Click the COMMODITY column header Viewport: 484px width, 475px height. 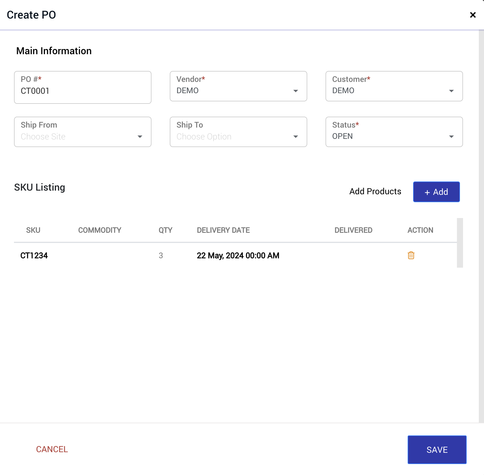tap(100, 230)
